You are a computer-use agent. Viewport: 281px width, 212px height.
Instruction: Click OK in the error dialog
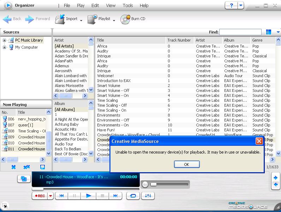[x=186, y=164]
